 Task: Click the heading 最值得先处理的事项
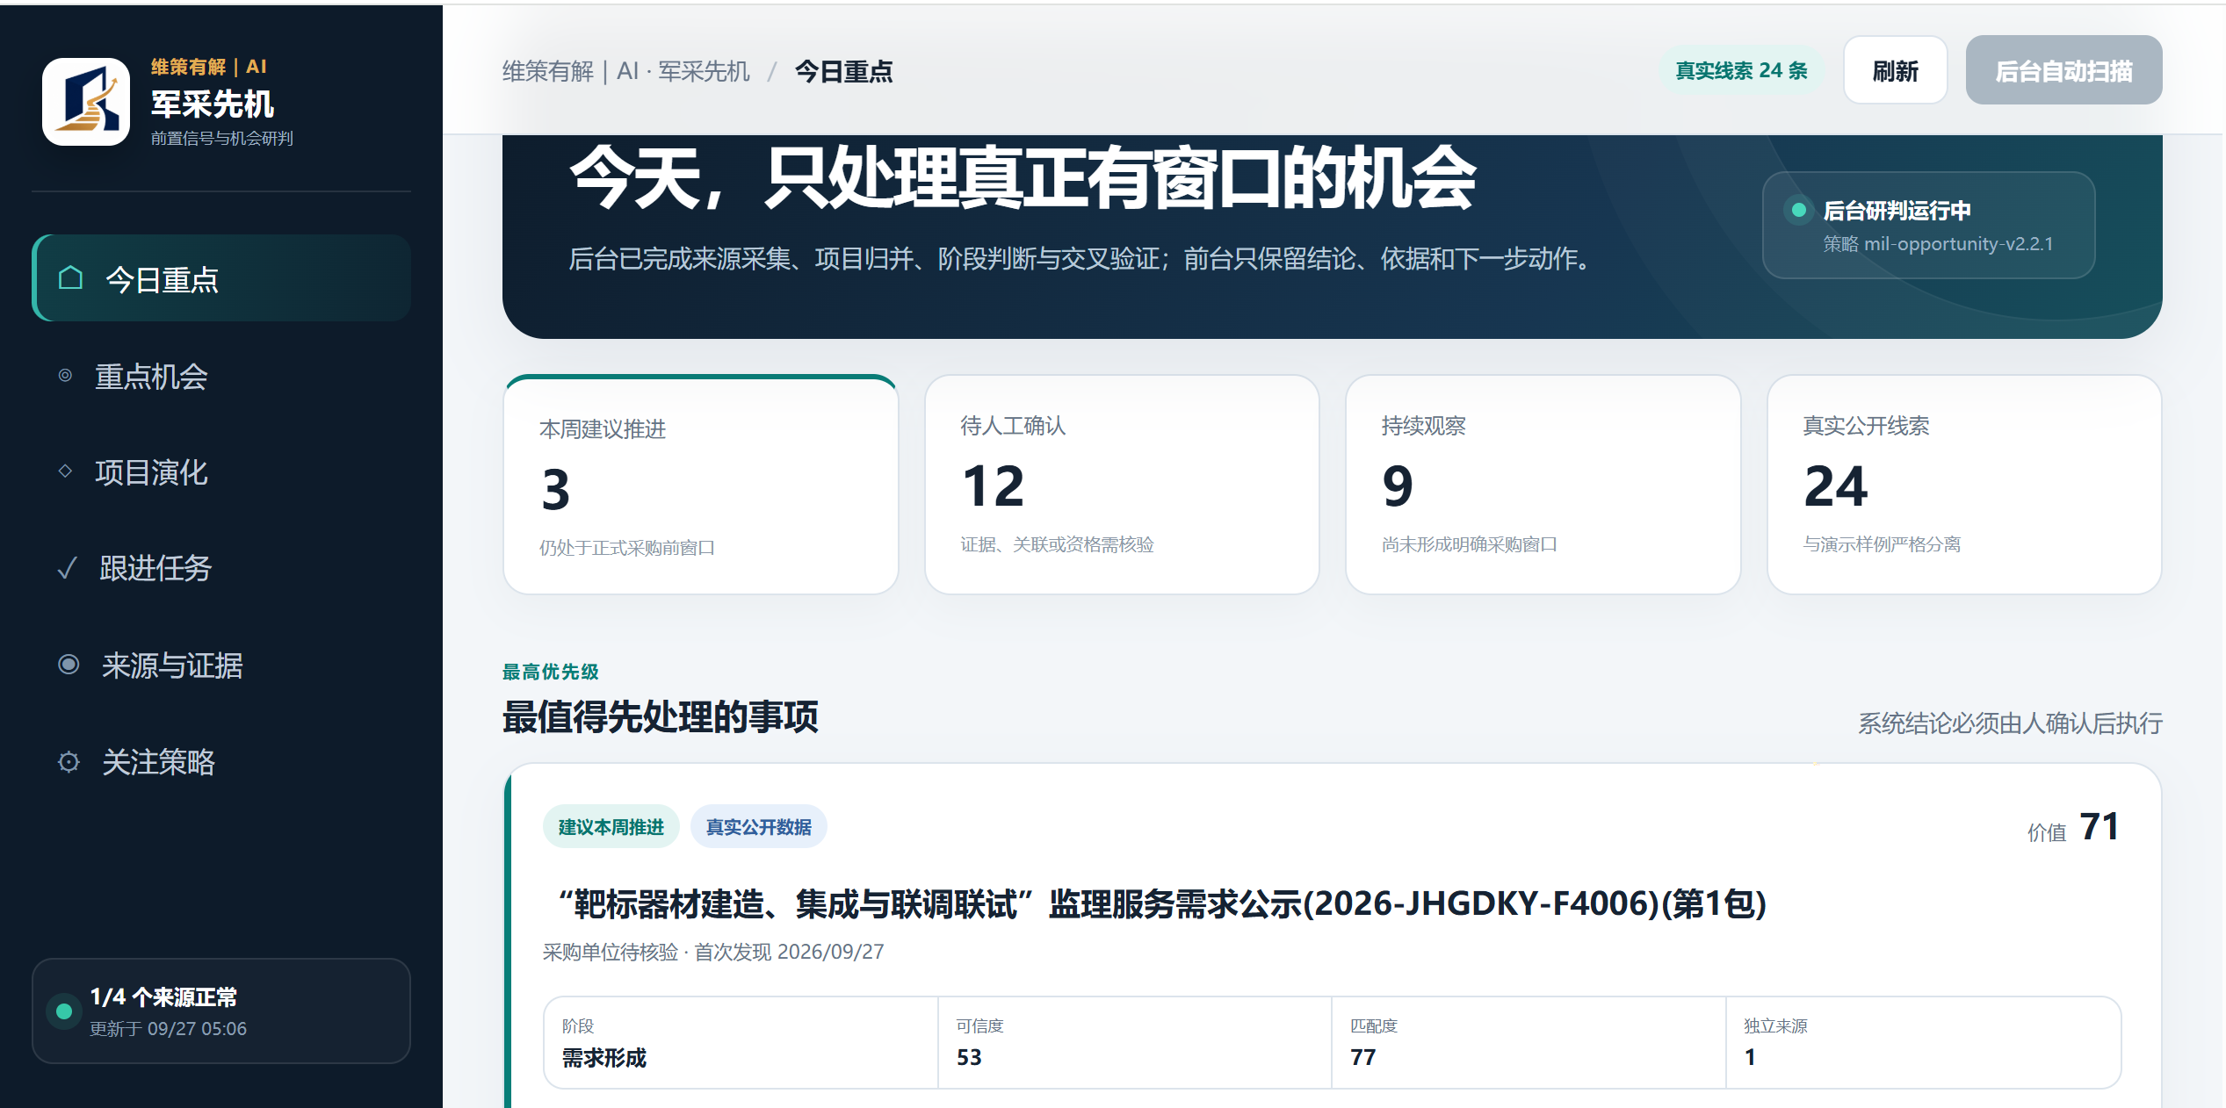(660, 716)
